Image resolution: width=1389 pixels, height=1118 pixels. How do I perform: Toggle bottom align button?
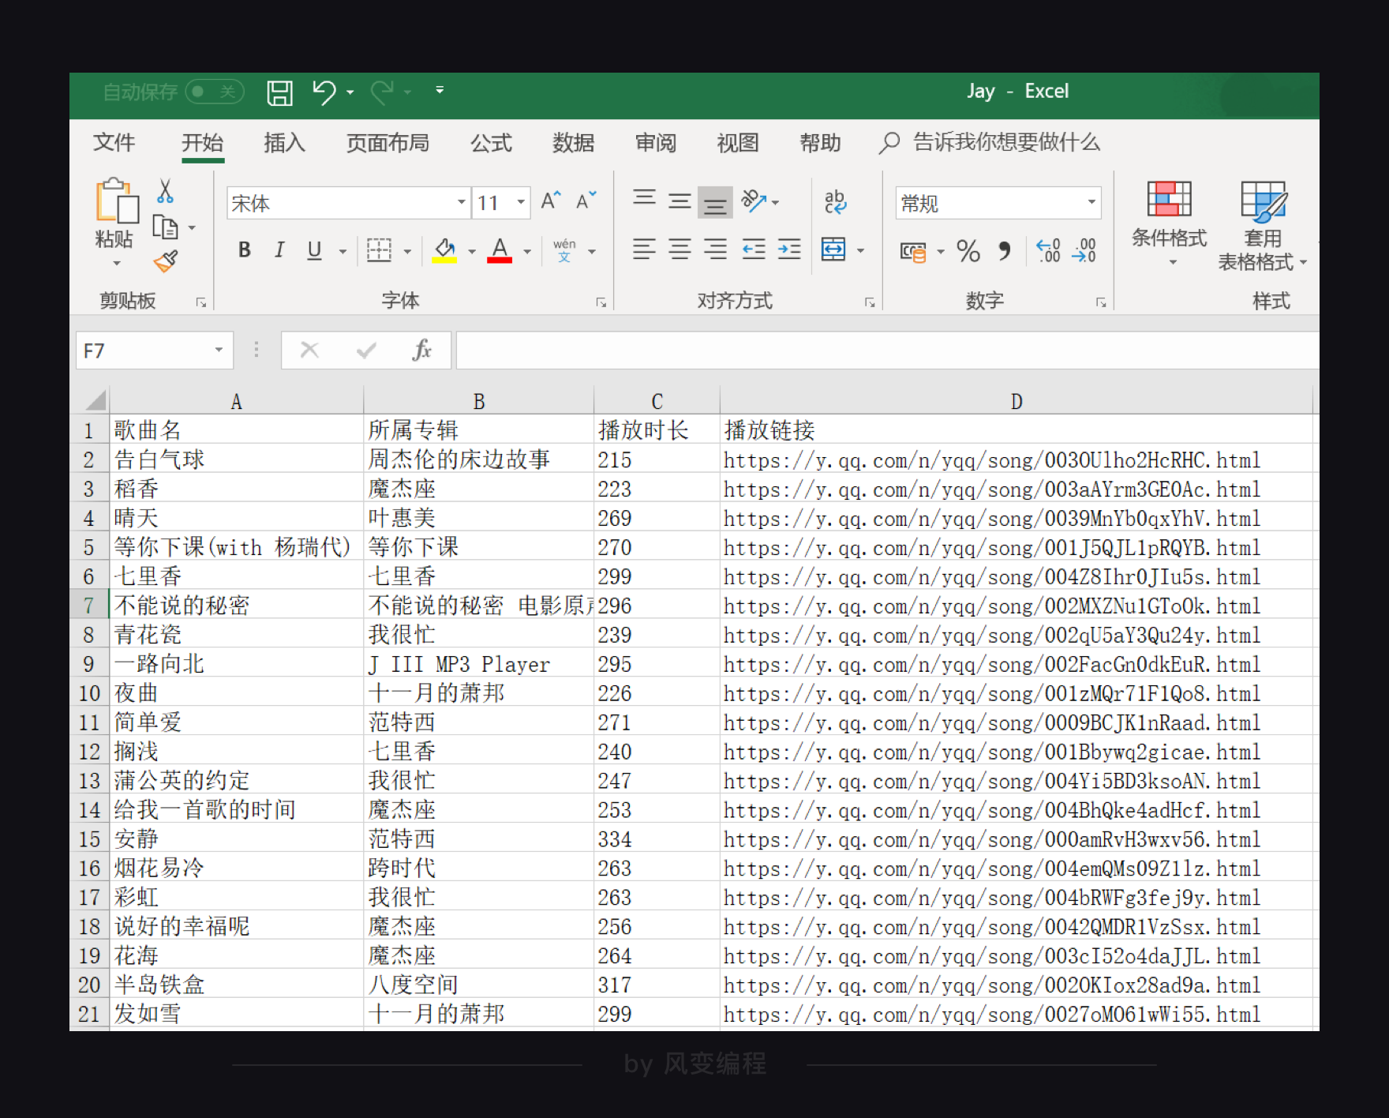click(715, 202)
